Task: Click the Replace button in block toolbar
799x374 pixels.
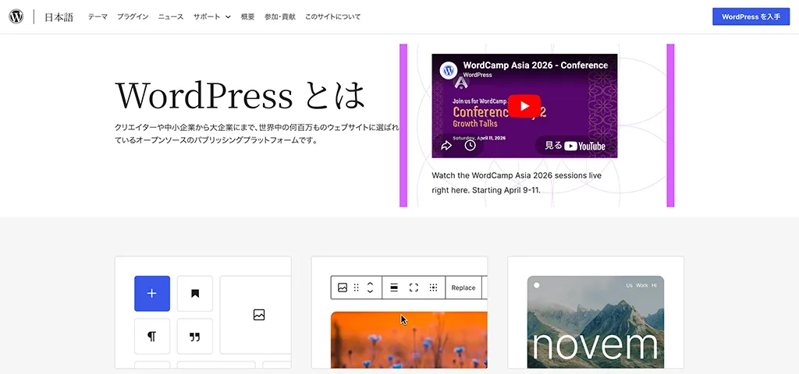Action: [x=463, y=288]
